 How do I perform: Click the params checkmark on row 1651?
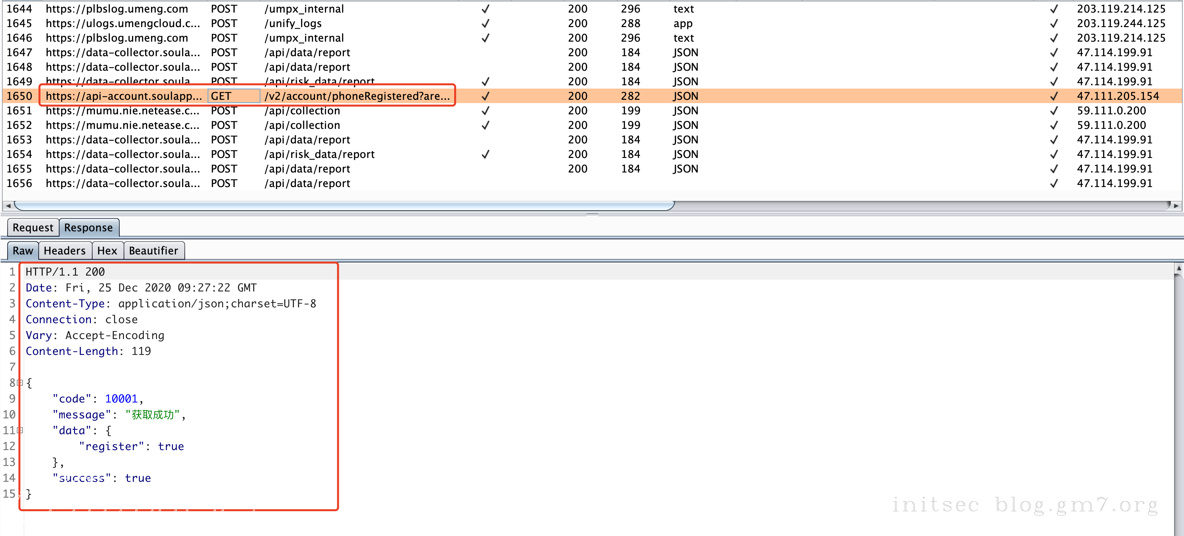[485, 111]
